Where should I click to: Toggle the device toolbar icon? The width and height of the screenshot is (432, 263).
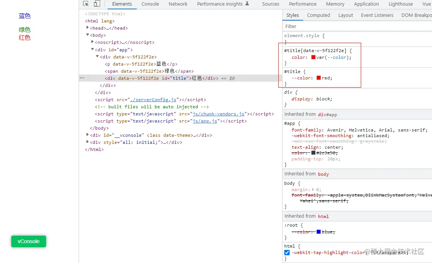(x=97, y=4)
